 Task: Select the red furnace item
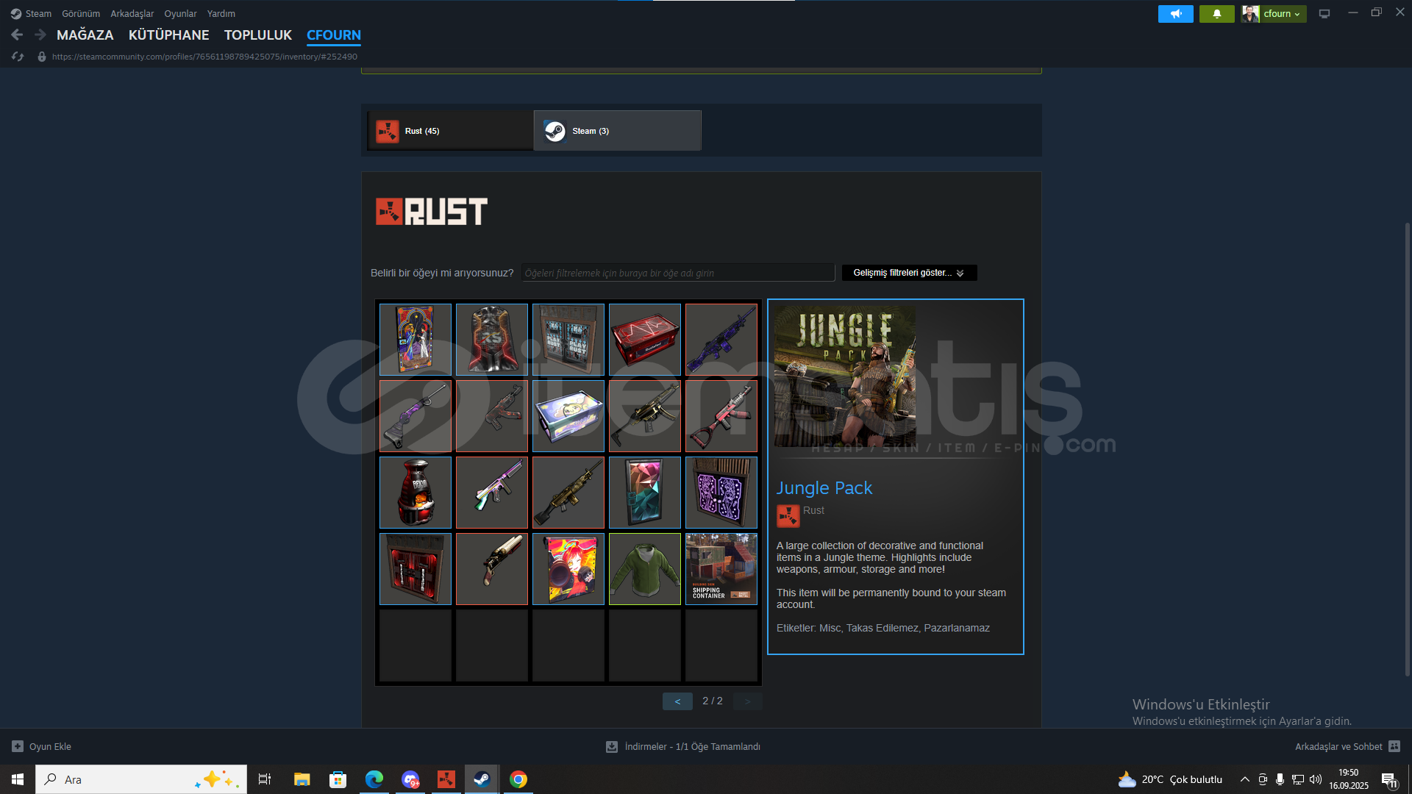tap(416, 493)
